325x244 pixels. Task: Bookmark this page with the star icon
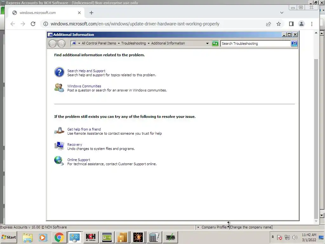pos(279,24)
